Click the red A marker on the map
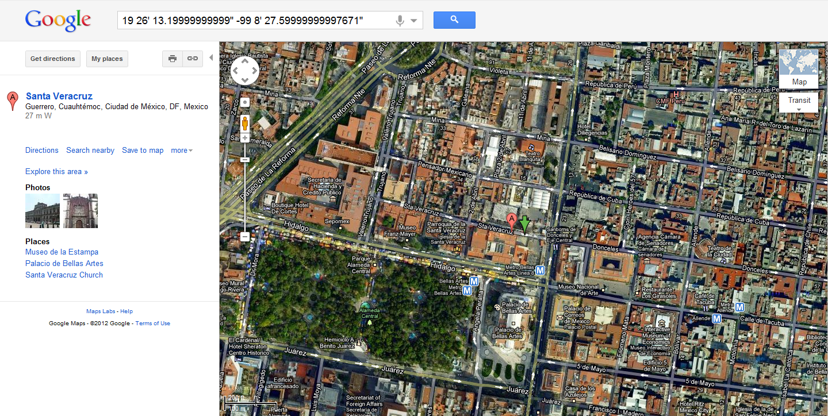This screenshot has height=416, width=828. pos(512,220)
